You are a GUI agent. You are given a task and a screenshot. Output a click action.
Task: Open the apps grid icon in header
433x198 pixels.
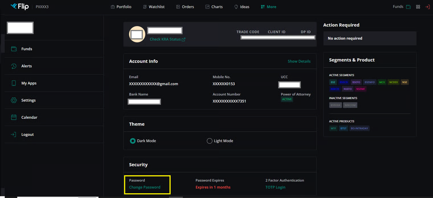click(x=418, y=7)
